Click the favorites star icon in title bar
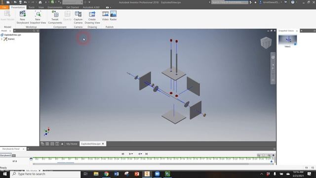 [x=255, y=2]
